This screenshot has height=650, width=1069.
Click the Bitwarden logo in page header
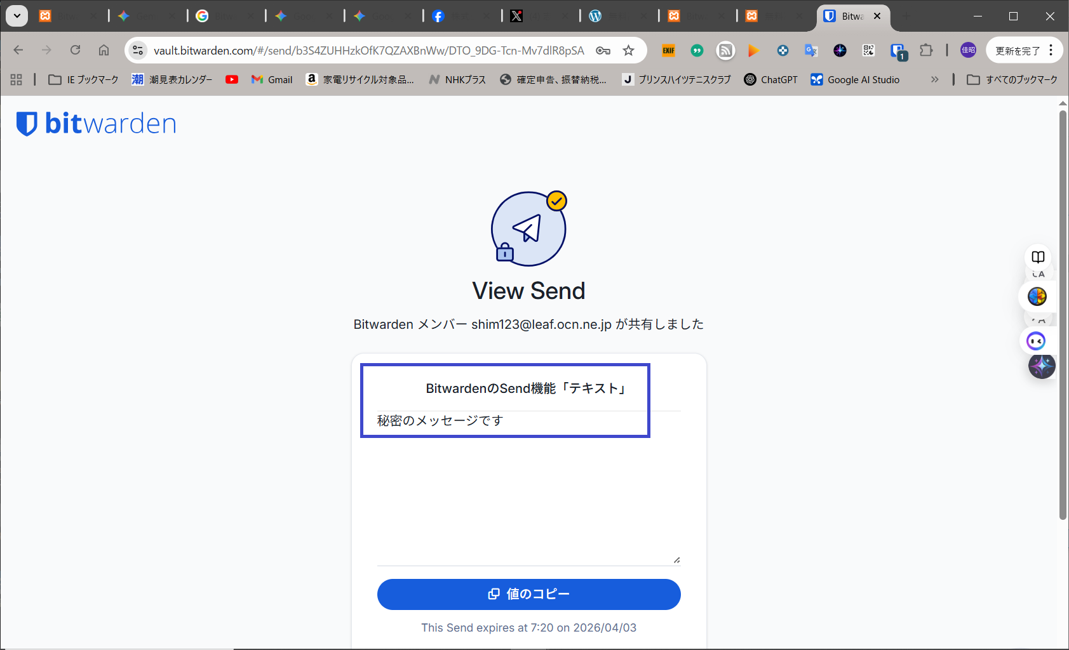coord(96,124)
